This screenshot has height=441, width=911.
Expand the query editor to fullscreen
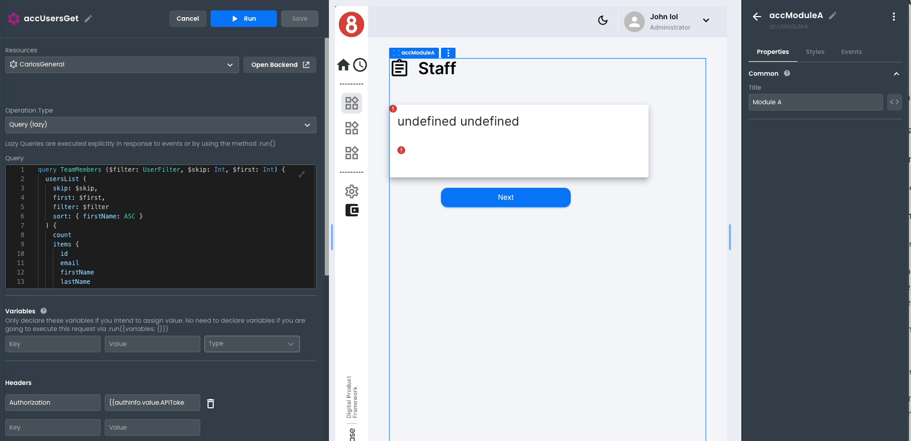coord(301,175)
